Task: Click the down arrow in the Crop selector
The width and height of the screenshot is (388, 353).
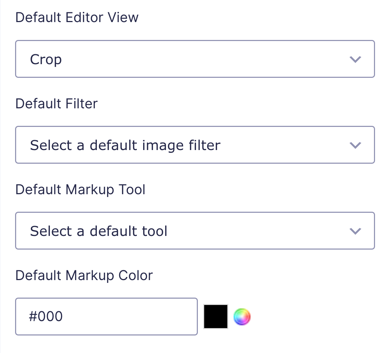Action: tap(355, 59)
